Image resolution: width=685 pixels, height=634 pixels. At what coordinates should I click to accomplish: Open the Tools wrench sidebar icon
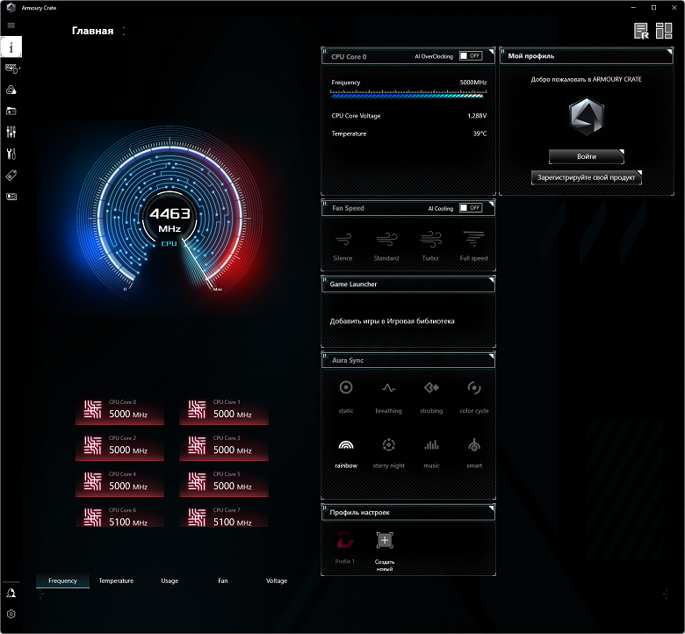coord(11,155)
